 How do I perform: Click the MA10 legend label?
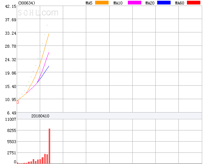118,3
